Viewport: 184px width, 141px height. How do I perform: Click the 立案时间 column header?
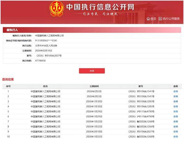click(x=94, y=86)
